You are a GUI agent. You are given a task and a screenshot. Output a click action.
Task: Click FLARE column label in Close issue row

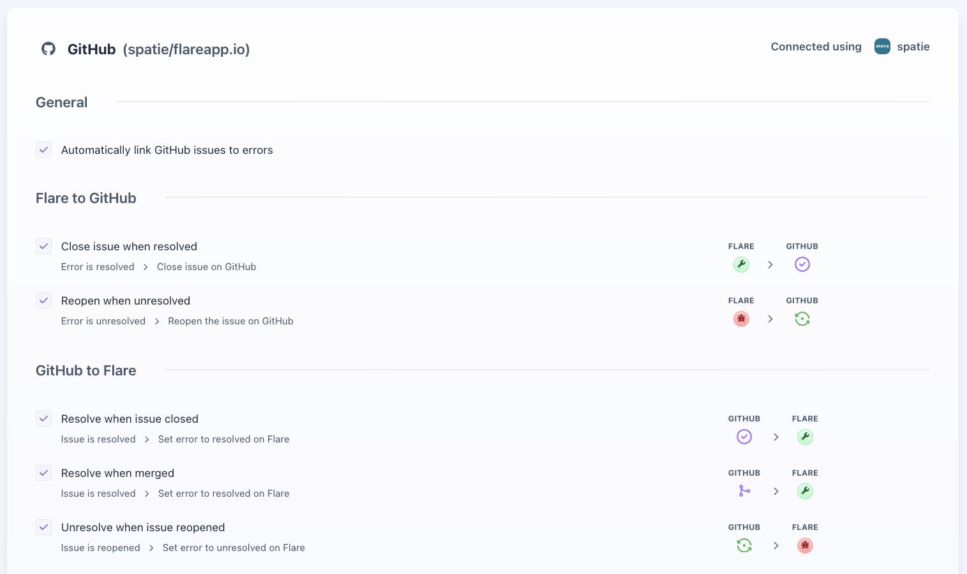741,246
